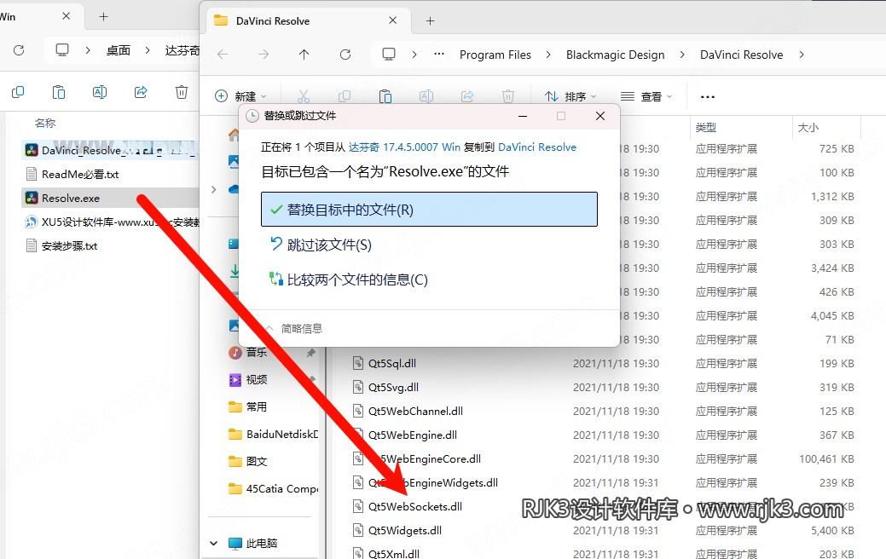Open 45Catia Comp folder in navigation pane

[x=273, y=488]
